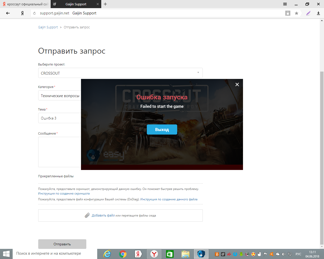324x259 pixels.
Task: Click the taskbar search box
Action: point(55,254)
